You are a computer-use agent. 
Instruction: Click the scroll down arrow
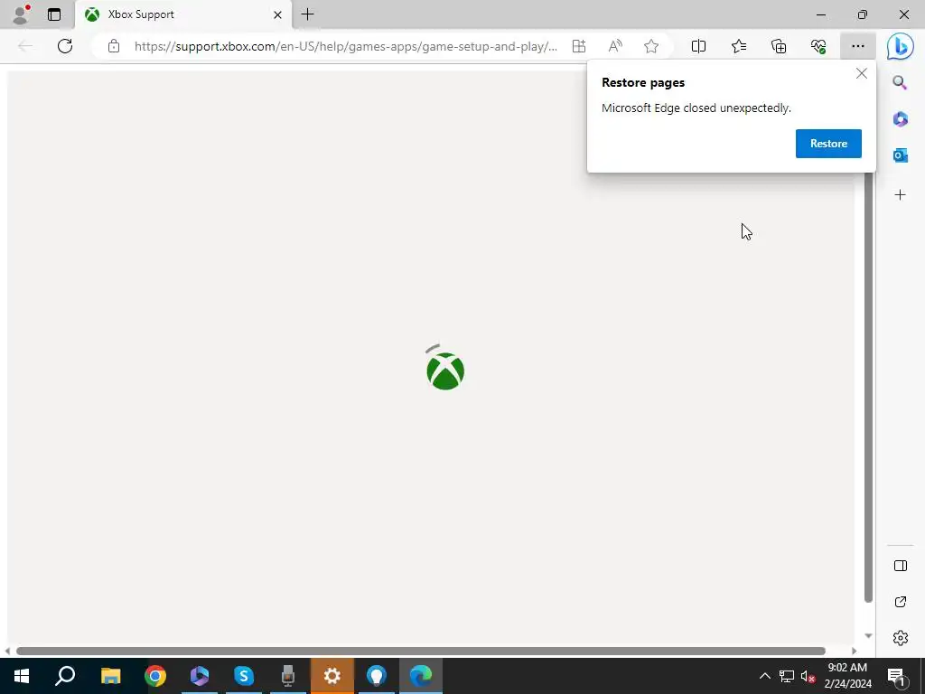coord(868,636)
